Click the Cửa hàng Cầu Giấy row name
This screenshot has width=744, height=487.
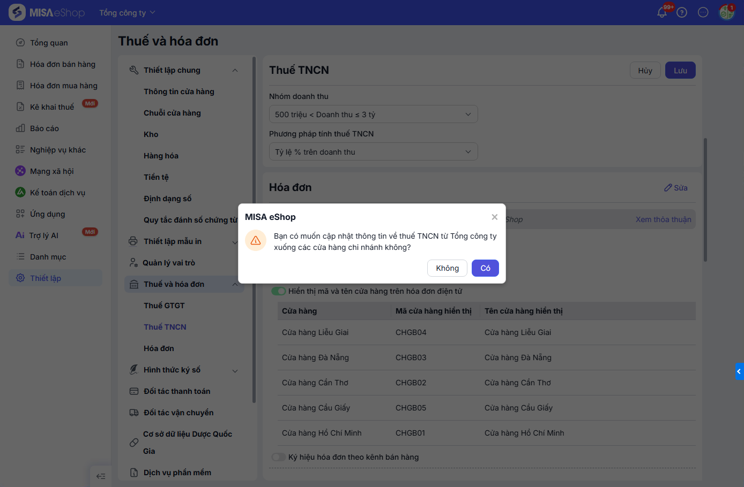tap(316, 408)
